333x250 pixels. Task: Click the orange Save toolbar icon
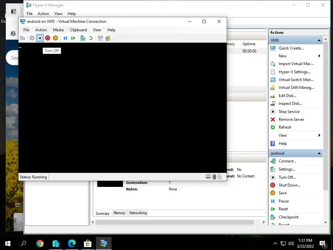pyautogui.click(x=55, y=38)
